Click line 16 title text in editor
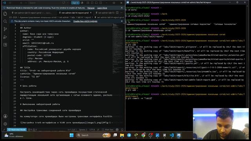This screenshot has width=251, height=141. click(x=45, y=70)
